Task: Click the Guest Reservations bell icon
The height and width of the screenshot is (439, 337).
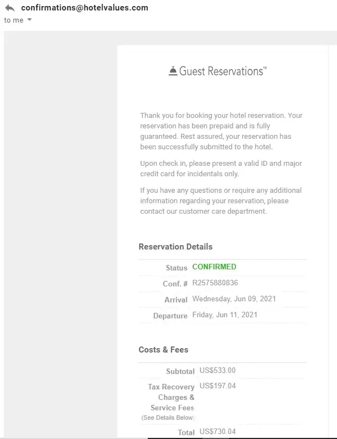Action: tap(173, 71)
